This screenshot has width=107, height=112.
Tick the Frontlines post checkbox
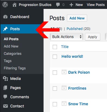pyautogui.click(x=55, y=89)
